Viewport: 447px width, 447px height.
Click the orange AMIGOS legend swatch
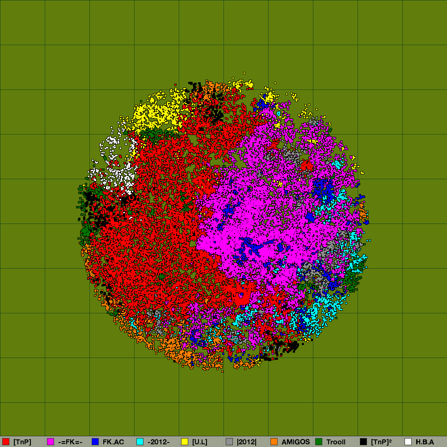coord(274,442)
